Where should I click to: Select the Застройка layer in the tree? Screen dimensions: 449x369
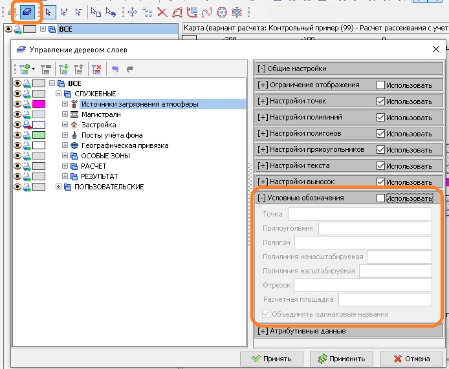pos(98,125)
